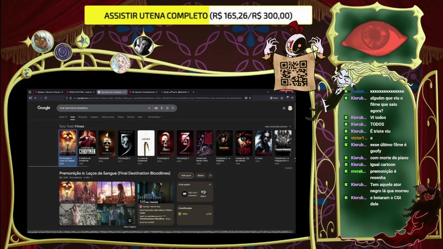443x249 pixels.
Task: Expand the Mais search filters dropdown
Action: [141, 117]
